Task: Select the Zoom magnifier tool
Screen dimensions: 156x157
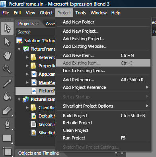Action: (7, 69)
